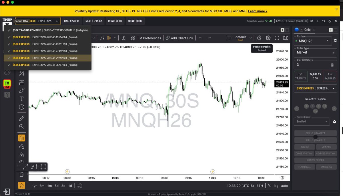Edit nickname pencil for Trading Combine account
Screen dimensions: 343x196
pyautogui.click(x=9, y=30)
